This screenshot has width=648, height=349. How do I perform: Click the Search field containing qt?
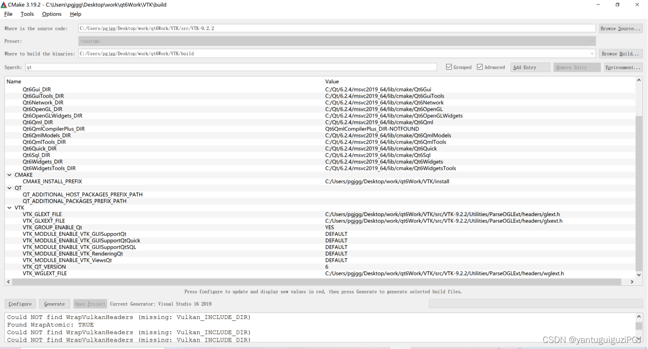click(234, 67)
